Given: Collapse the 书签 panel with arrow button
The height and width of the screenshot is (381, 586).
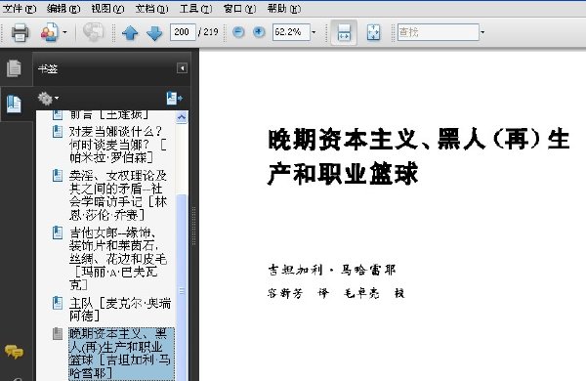Looking at the screenshot, I should point(182,68).
